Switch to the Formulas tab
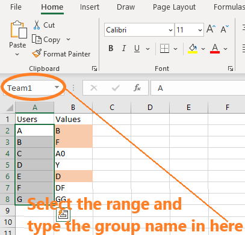 coord(229,7)
